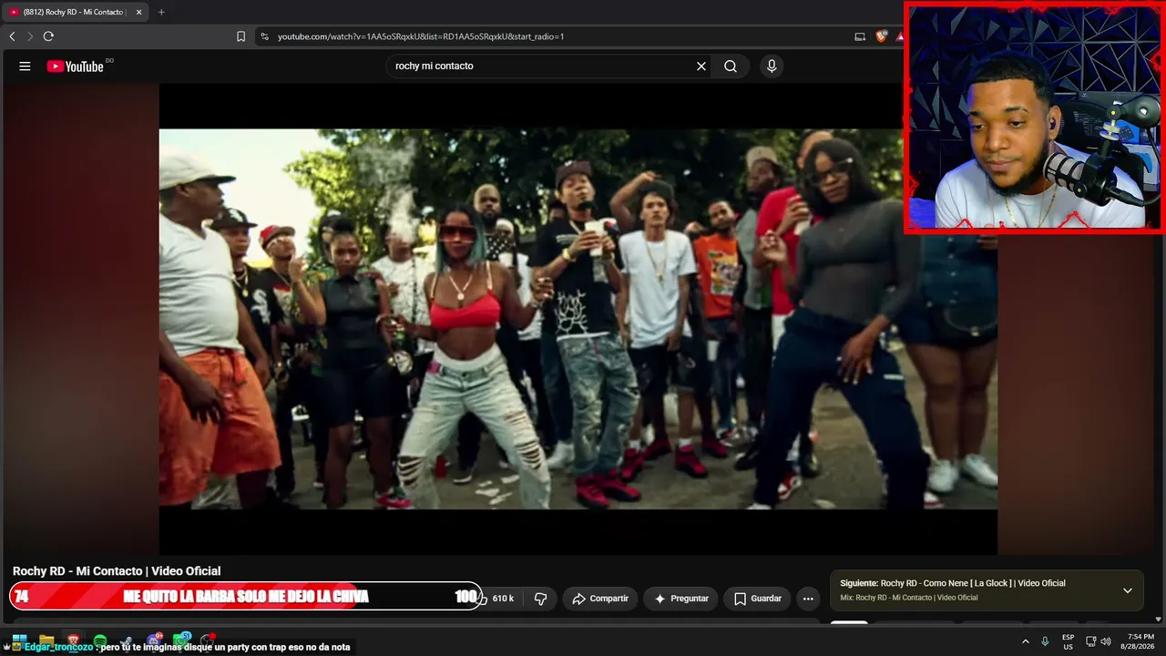The width and height of the screenshot is (1166, 656).
Task: Open Brave browser from the taskbar
Action: pos(74,641)
